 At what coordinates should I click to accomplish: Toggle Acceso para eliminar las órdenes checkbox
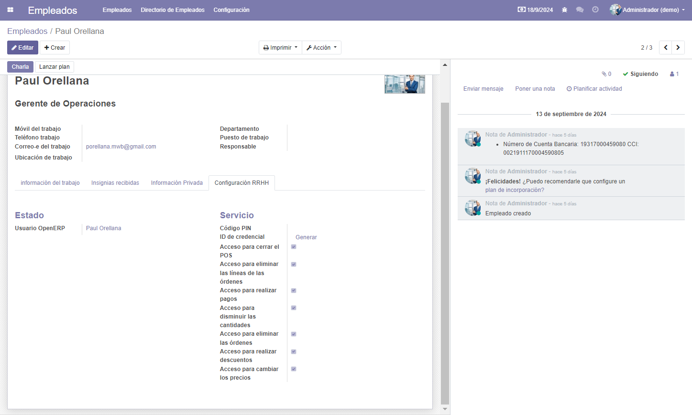(294, 334)
